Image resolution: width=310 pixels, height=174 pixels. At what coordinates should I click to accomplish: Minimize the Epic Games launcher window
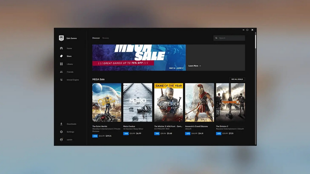click(x=243, y=30)
